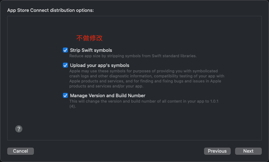Click the Reduce app size description text
The height and width of the screenshot is (162, 269).
(133, 56)
